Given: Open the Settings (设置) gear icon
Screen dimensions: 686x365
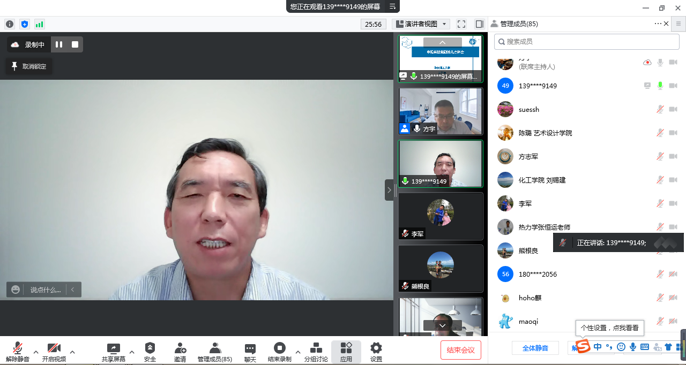Looking at the screenshot, I should (376, 352).
